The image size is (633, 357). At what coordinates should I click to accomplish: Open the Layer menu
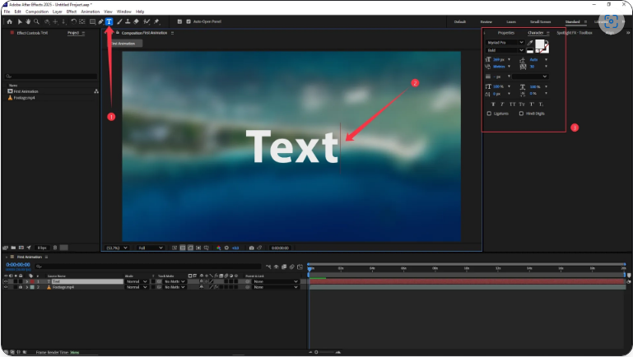click(58, 12)
